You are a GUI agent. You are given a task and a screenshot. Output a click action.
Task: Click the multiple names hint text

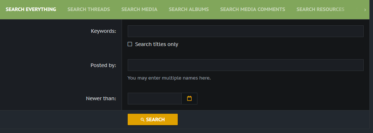169,78
